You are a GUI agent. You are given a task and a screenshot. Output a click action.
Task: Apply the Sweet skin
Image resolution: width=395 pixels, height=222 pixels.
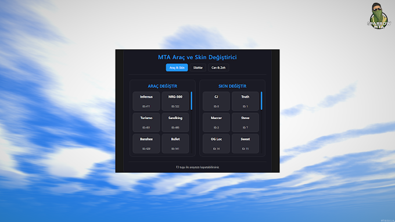tap(245, 144)
